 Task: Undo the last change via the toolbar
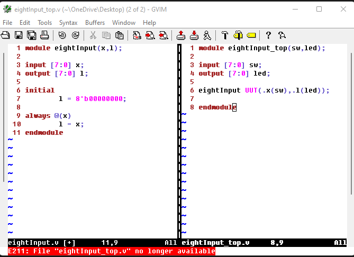pyautogui.click(x=62, y=35)
